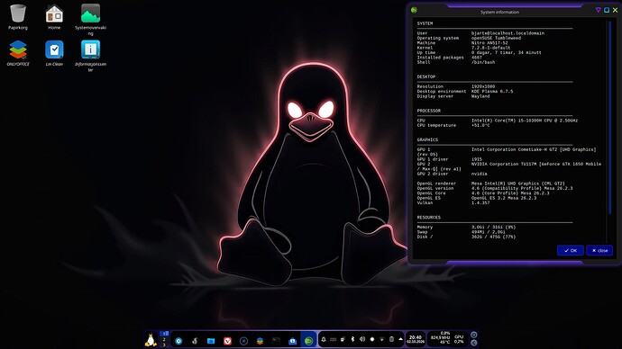Open the CPU temperature monitor widget
This screenshot has height=349, width=622.
pos(440,337)
